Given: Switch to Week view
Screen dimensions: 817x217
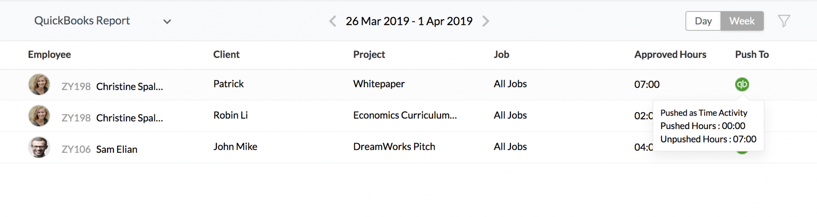Looking at the screenshot, I should point(742,21).
